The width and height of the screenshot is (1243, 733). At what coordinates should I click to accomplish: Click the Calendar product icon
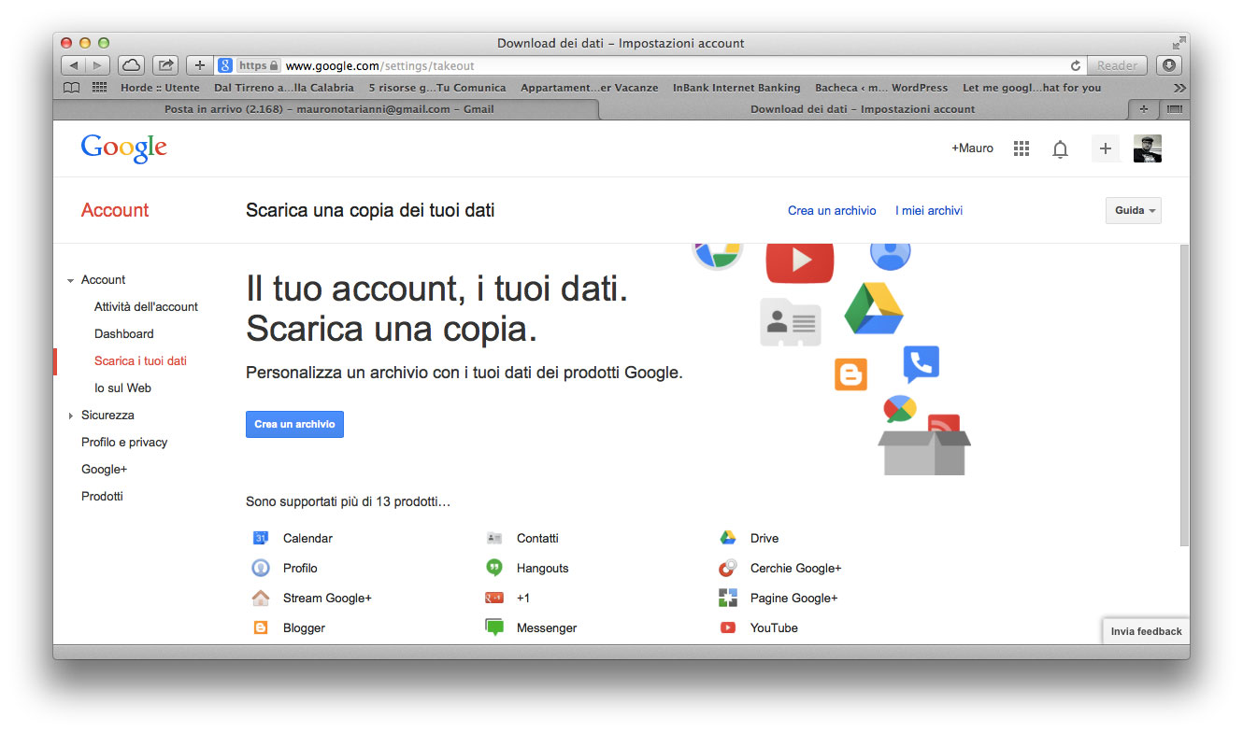pyautogui.click(x=261, y=538)
